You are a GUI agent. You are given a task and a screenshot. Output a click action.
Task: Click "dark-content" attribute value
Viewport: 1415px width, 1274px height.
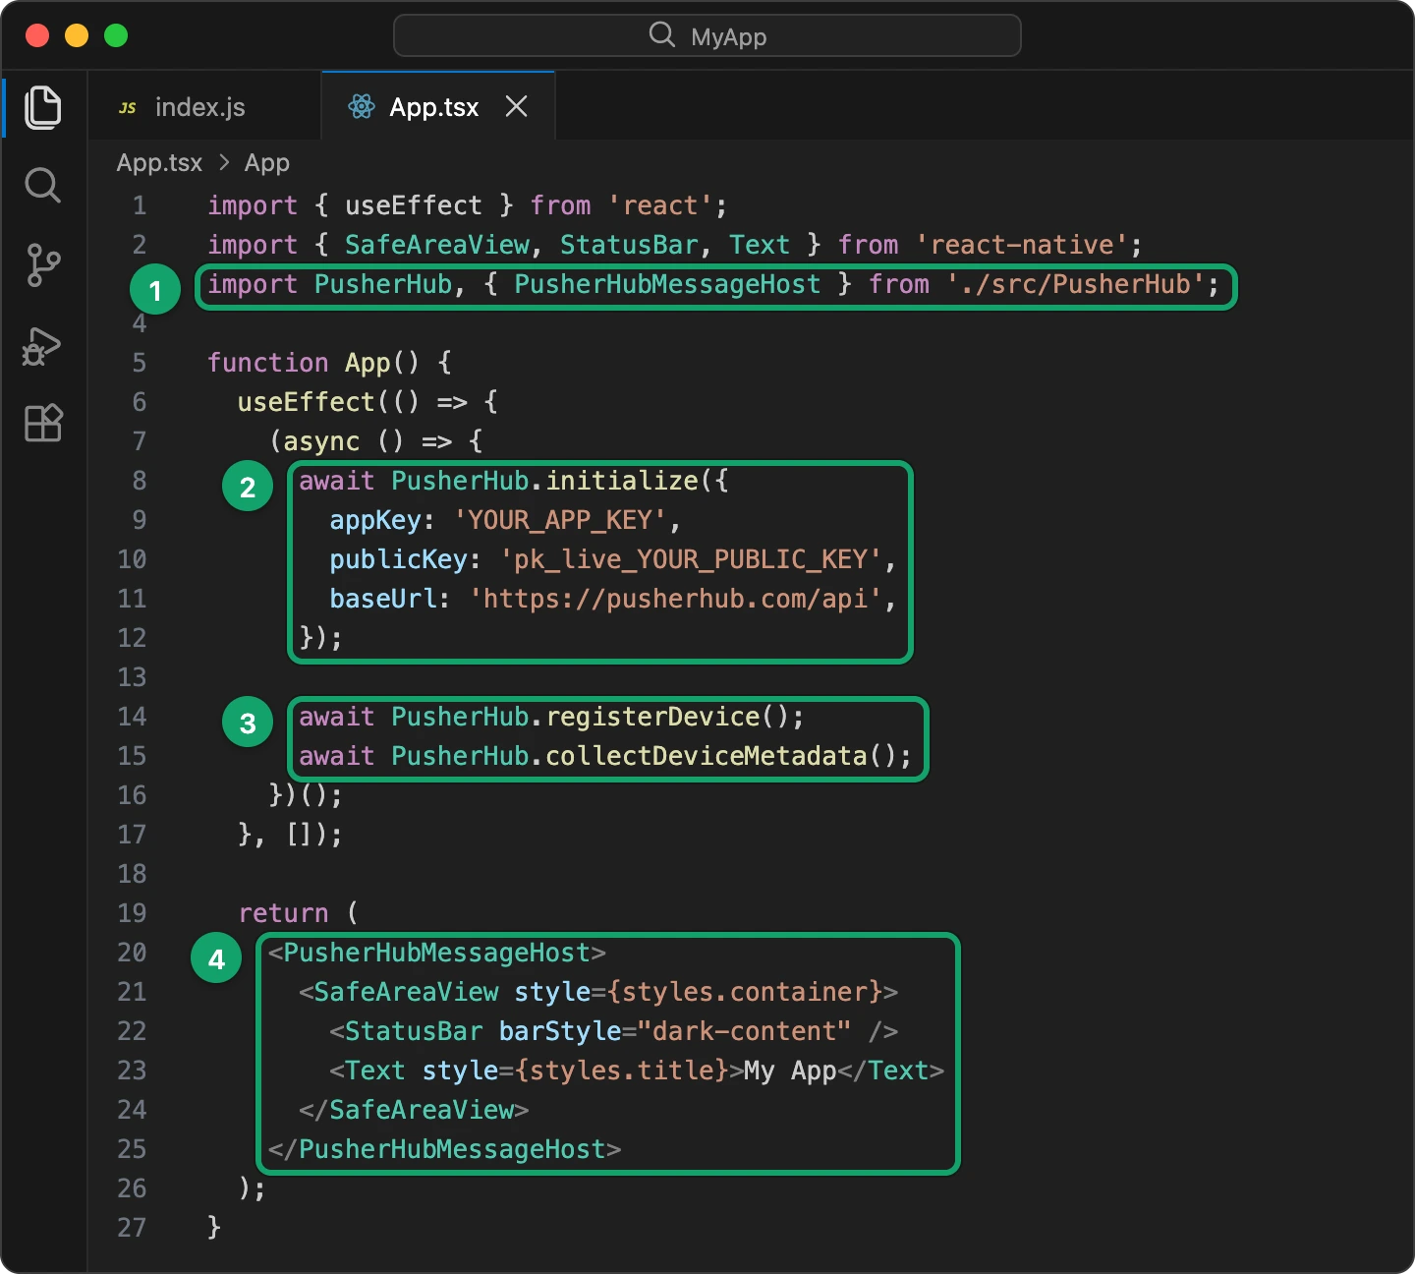coord(745,1031)
